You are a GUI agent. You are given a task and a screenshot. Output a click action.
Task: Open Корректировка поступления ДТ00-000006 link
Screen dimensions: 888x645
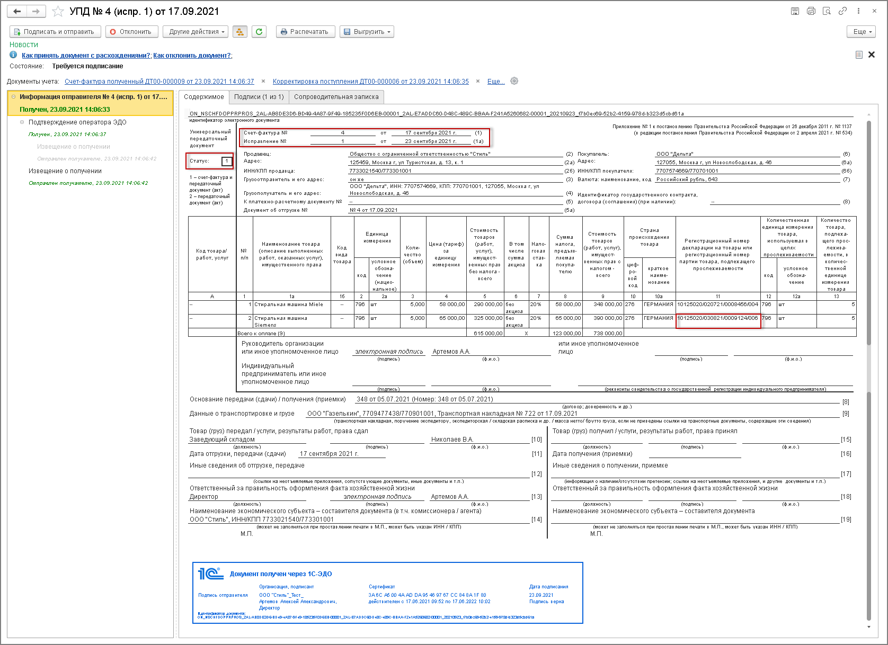coord(371,82)
